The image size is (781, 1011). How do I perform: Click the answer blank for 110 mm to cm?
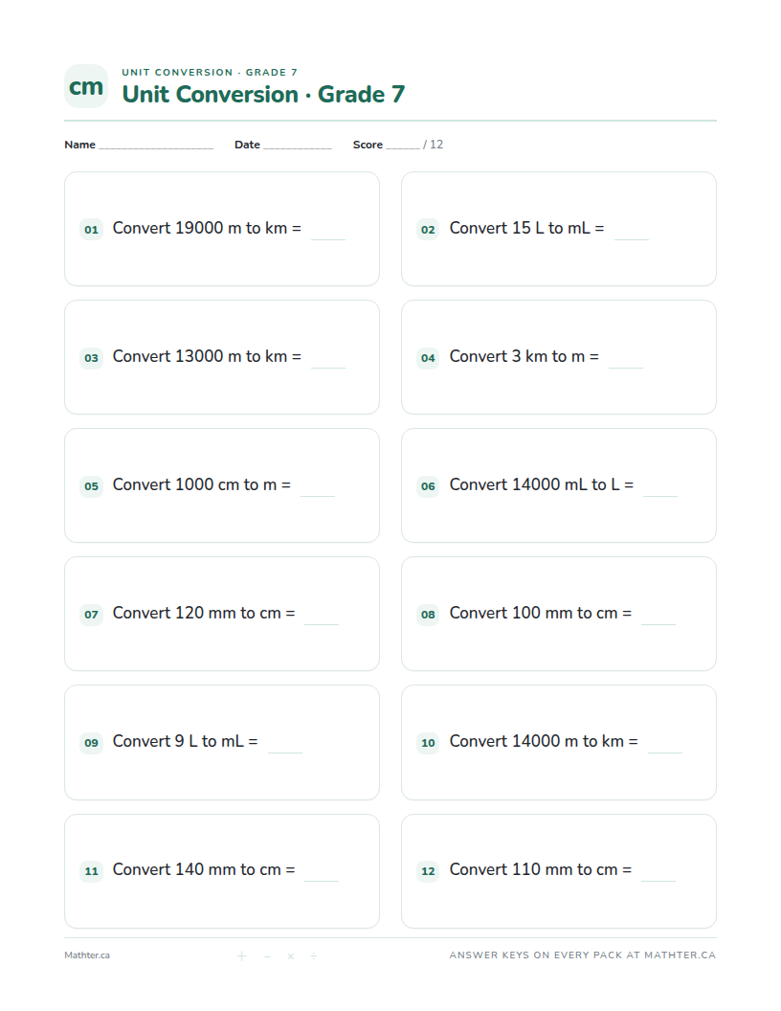tap(658, 880)
